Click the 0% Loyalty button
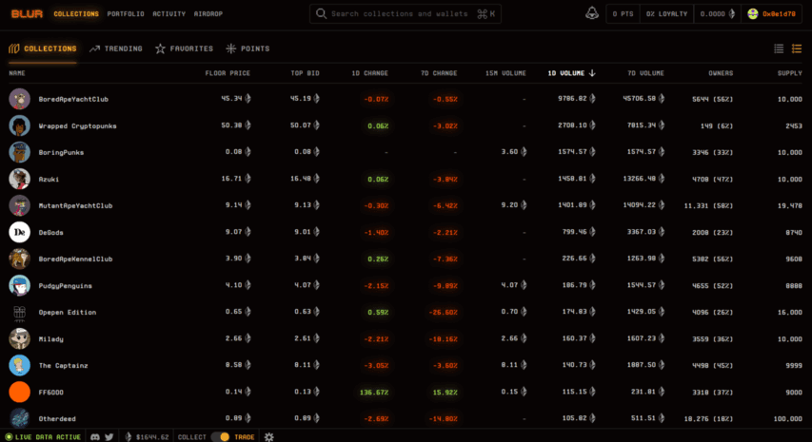The image size is (812, 442). 666,14
